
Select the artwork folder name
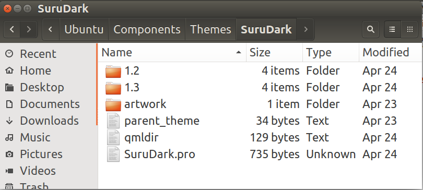(145, 104)
